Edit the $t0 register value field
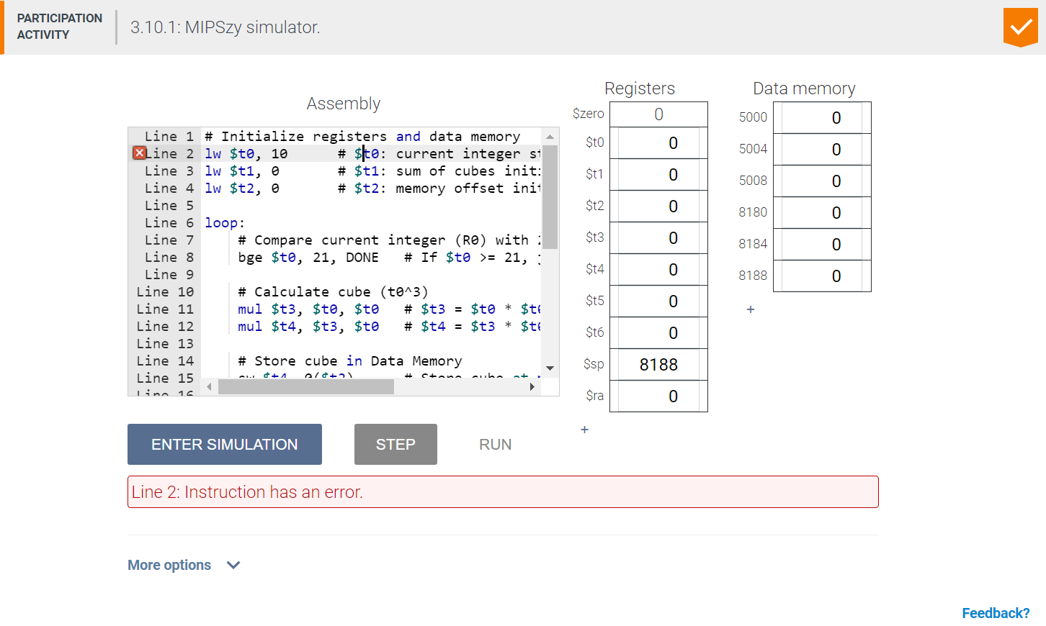This screenshot has height=626, width=1046. pyautogui.click(x=658, y=142)
